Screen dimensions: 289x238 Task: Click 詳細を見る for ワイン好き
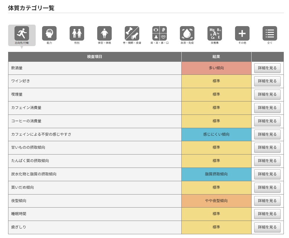267,81
